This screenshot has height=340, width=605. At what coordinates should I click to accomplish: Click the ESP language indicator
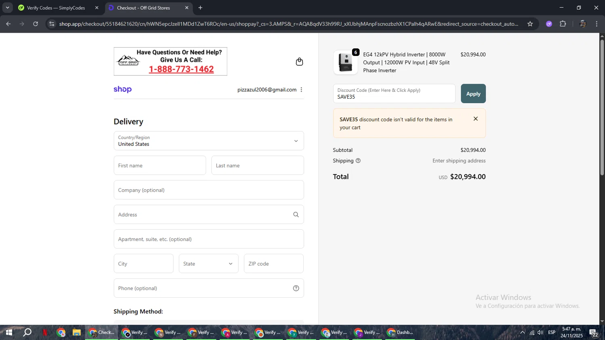click(x=552, y=332)
